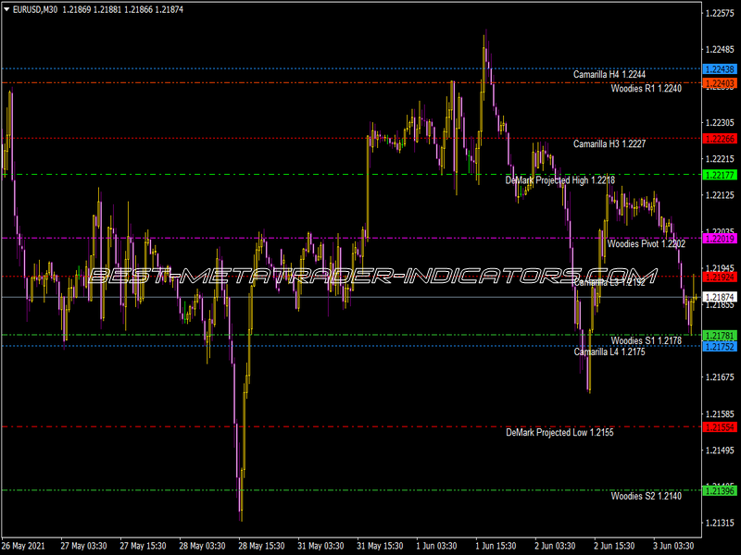Click the blue 1.22438 price tag
The image size is (741, 555).
pos(720,69)
